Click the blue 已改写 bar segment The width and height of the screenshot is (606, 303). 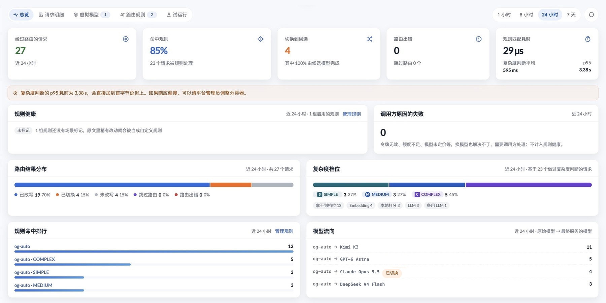[112, 185]
